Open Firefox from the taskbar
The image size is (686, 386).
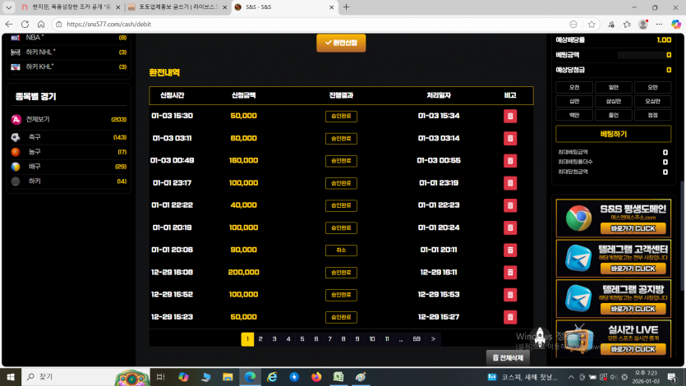tap(316, 377)
